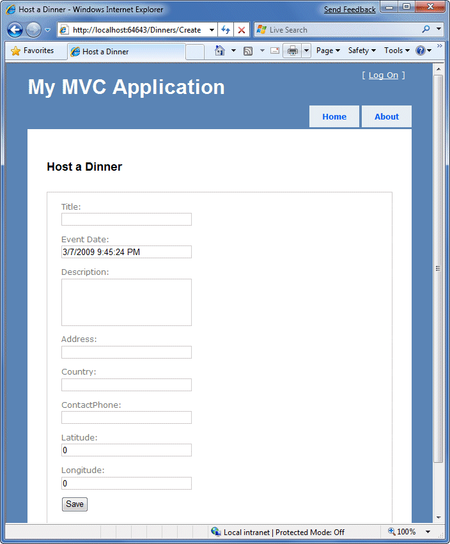Click the Latitude input field
The image size is (450, 544).
[127, 450]
